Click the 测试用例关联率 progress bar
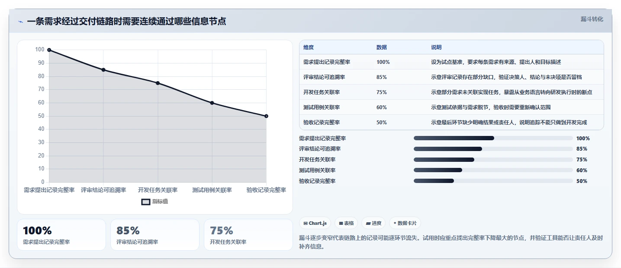Image resolution: width=621 pixels, height=268 pixels. (x=493, y=170)
